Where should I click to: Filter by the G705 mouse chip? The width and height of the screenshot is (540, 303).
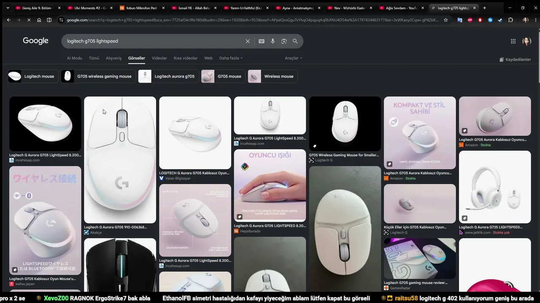pos(223,76)
